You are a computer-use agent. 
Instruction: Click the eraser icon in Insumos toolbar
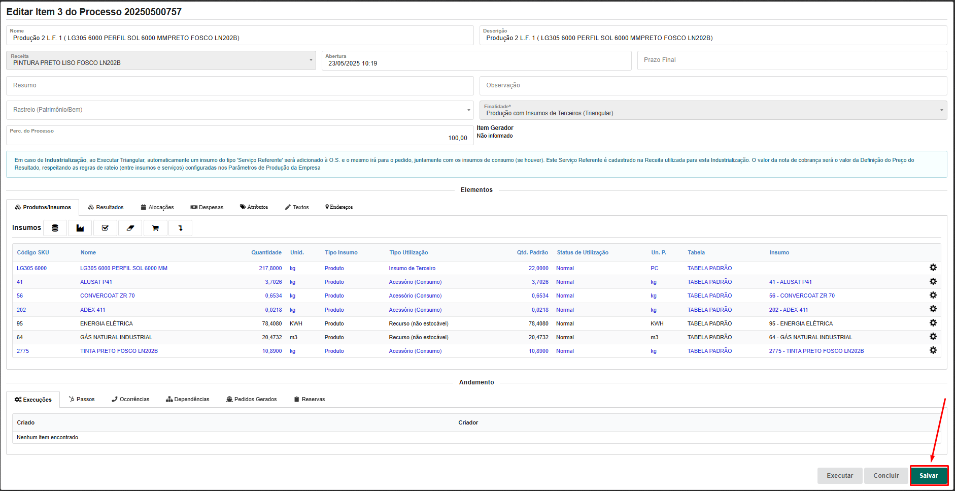(x=130, y=228)
